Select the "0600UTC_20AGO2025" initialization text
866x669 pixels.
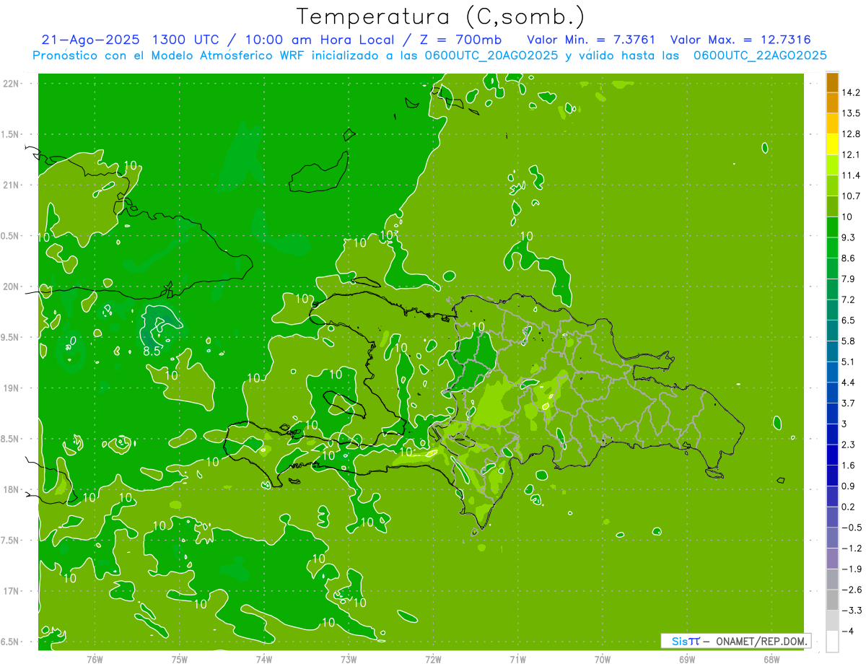[x=490, y=56]
